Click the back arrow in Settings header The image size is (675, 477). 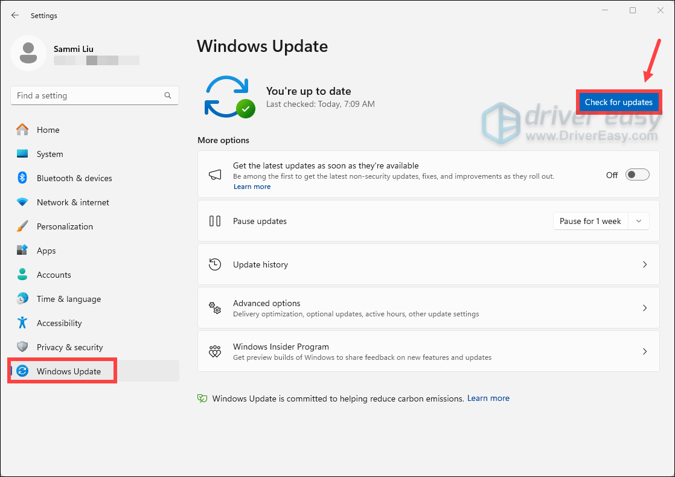coord(15,15)
